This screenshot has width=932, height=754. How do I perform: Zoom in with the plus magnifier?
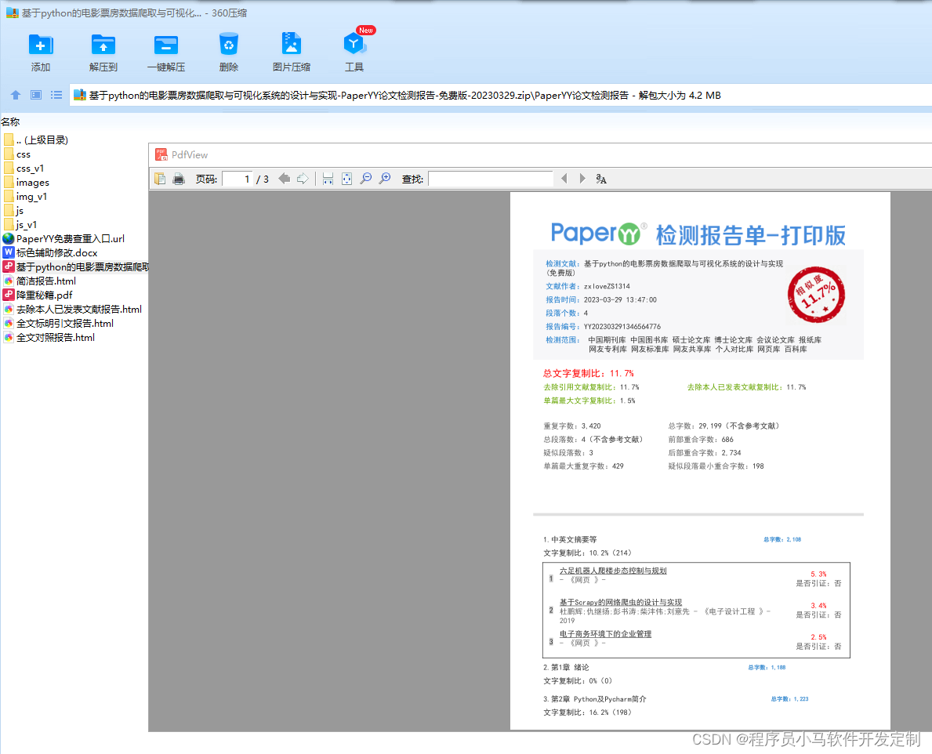385,179
